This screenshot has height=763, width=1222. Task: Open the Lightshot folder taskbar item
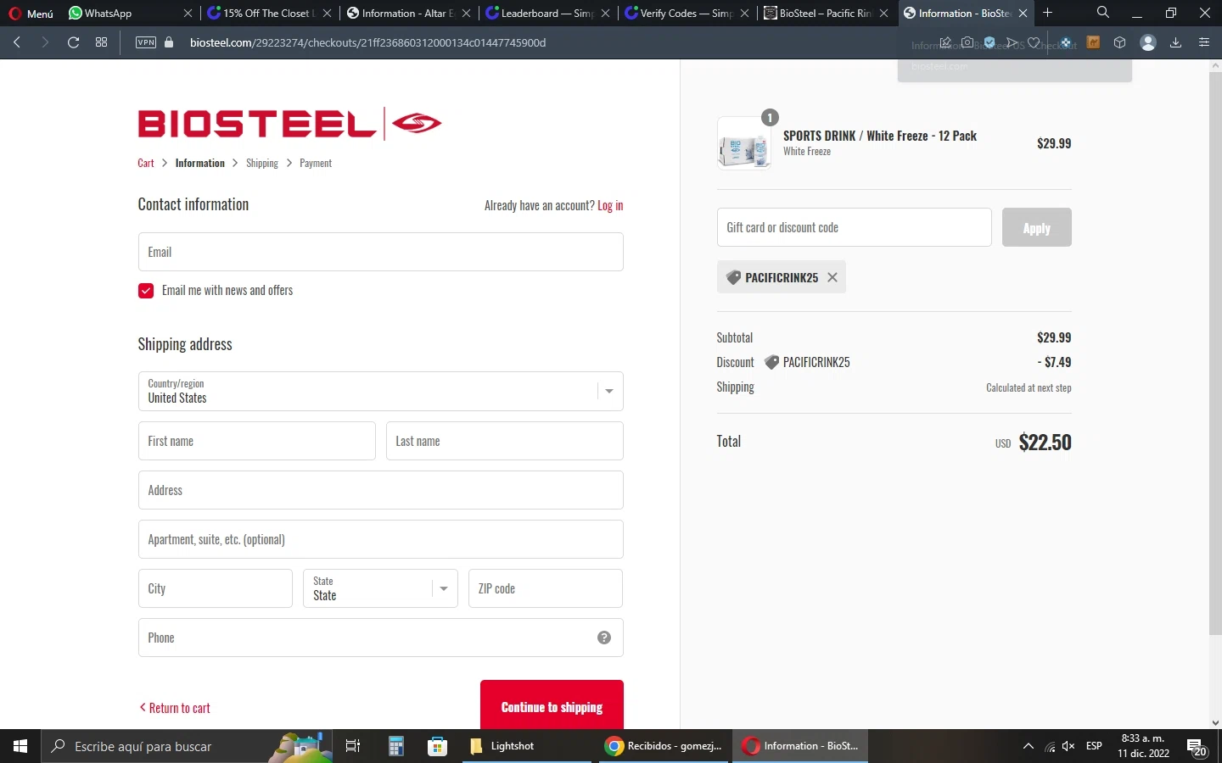(527, 746)
